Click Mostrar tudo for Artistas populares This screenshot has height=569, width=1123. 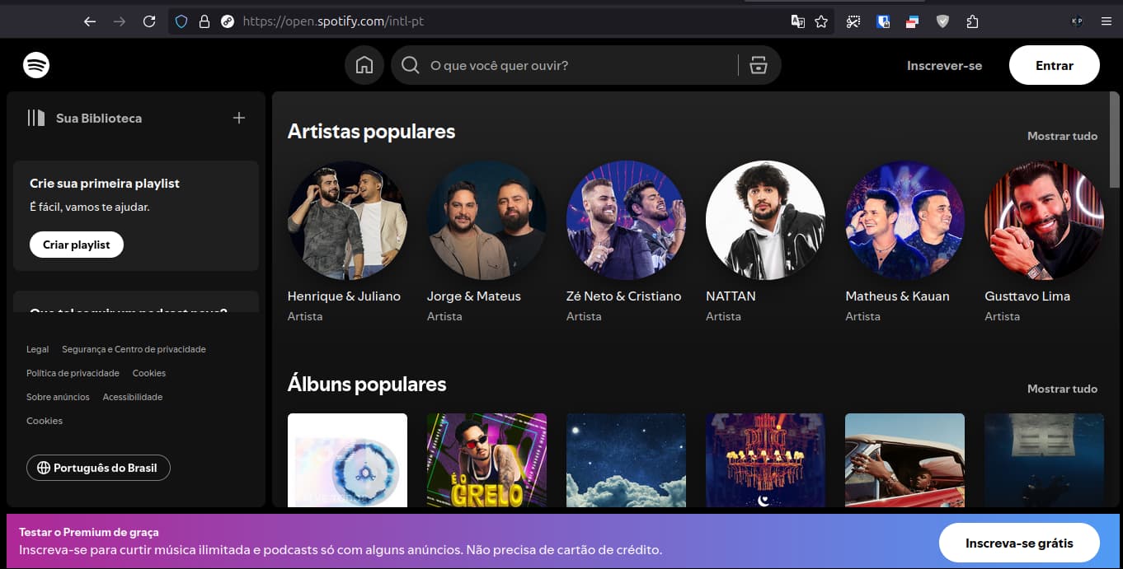tap(1062, 136)
